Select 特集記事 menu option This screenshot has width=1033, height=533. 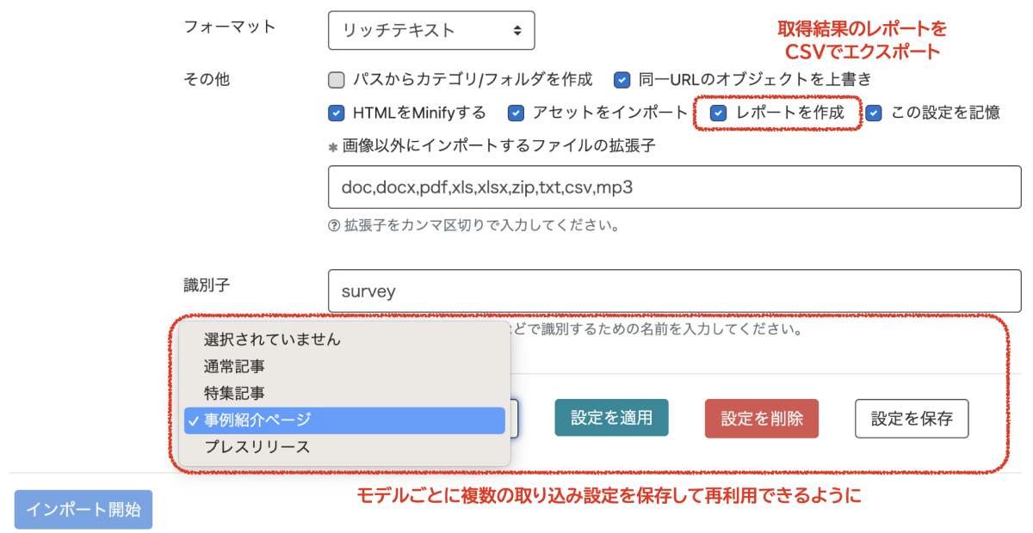coord(234,393)
